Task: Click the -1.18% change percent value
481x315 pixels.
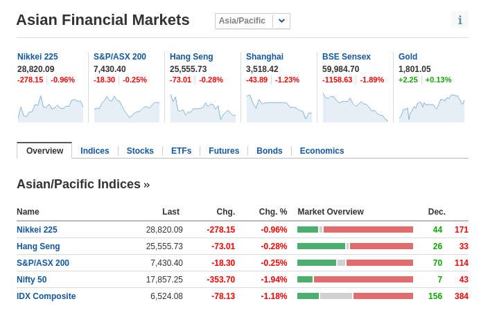Action: click(274, 296)
